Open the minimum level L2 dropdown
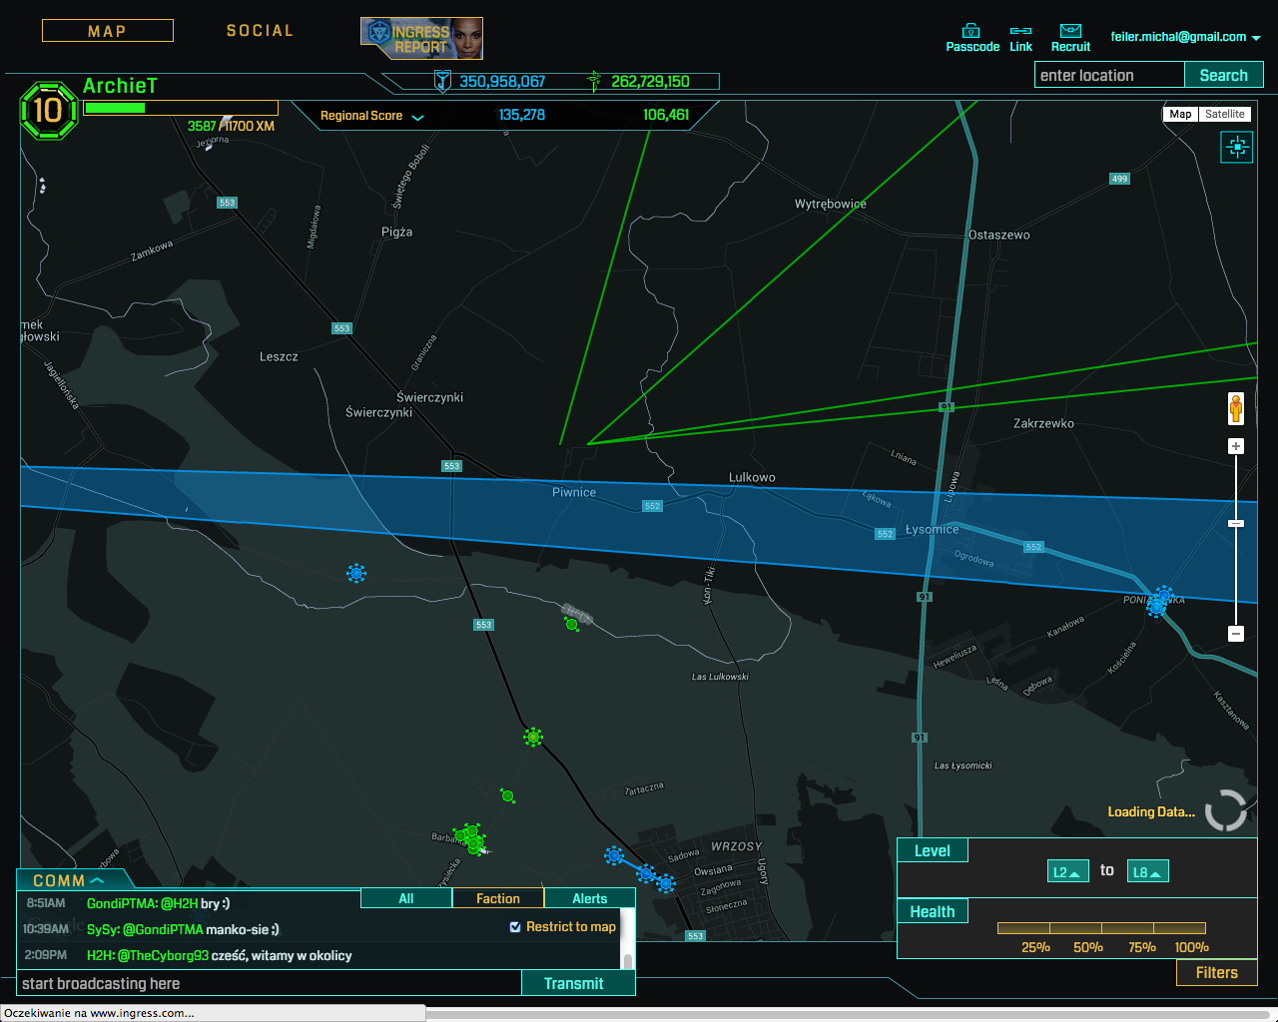This screenshot has width=1278, height=1022. (x=1067, y=871)
